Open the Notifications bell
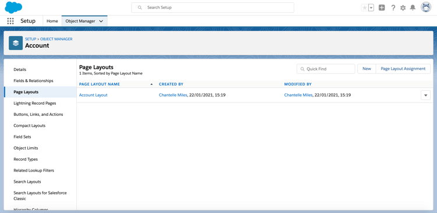This screenshot has height=213, width=437. click(x=413, y=8)
